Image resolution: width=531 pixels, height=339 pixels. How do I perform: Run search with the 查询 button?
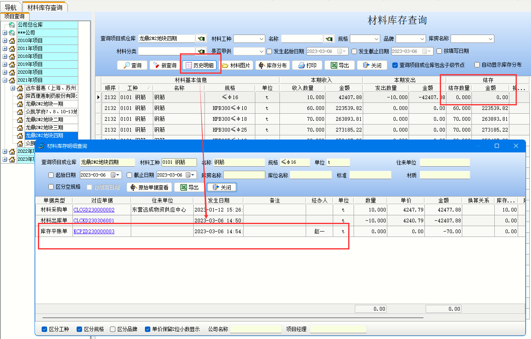pos(132,65)
